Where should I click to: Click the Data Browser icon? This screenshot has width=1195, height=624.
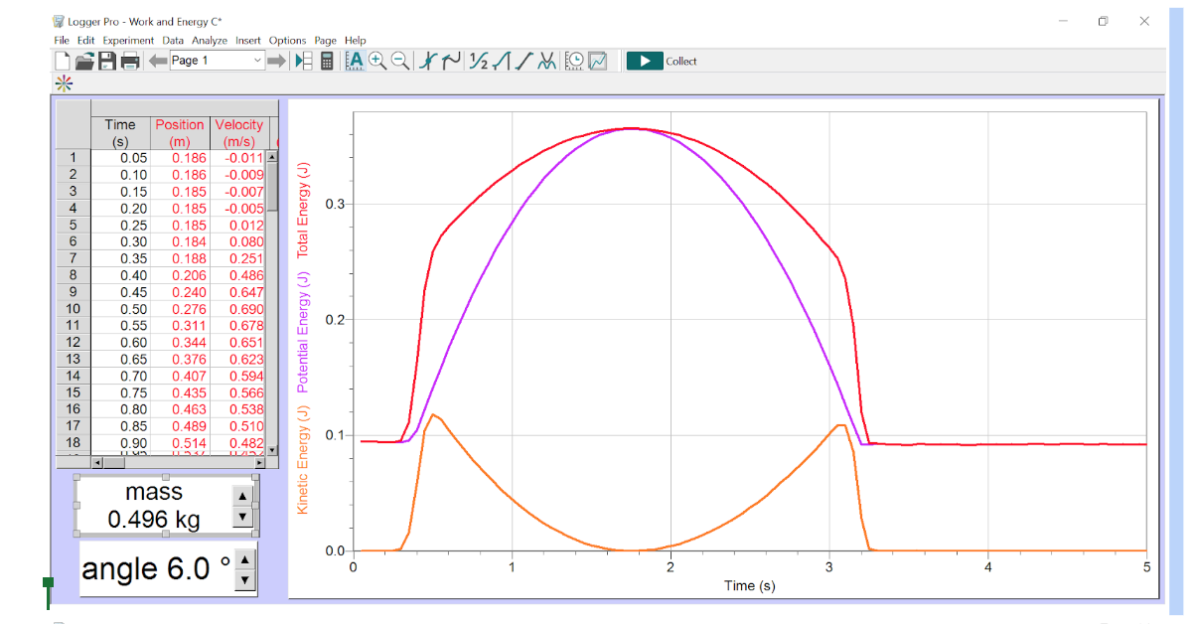coord(304,61)
